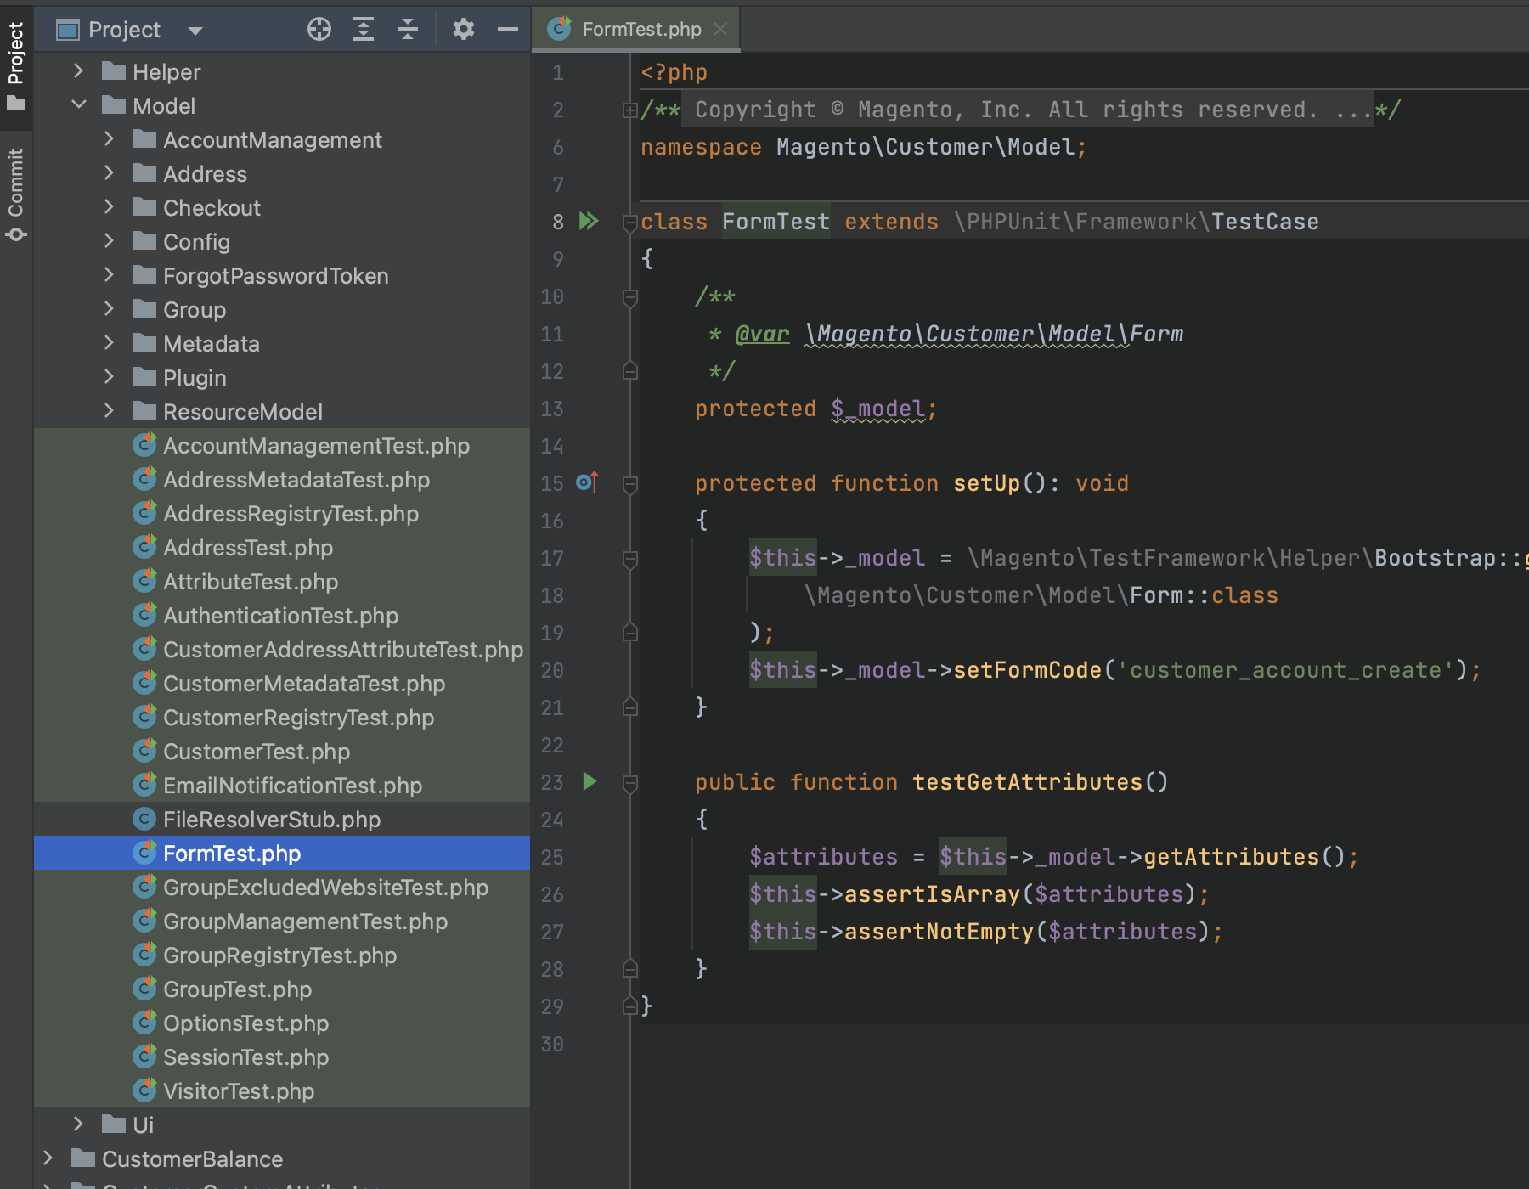Viewport: 1529px width, 1189px height.
Task: Click the locate/select opened file target icon
Action: (319, 30)
